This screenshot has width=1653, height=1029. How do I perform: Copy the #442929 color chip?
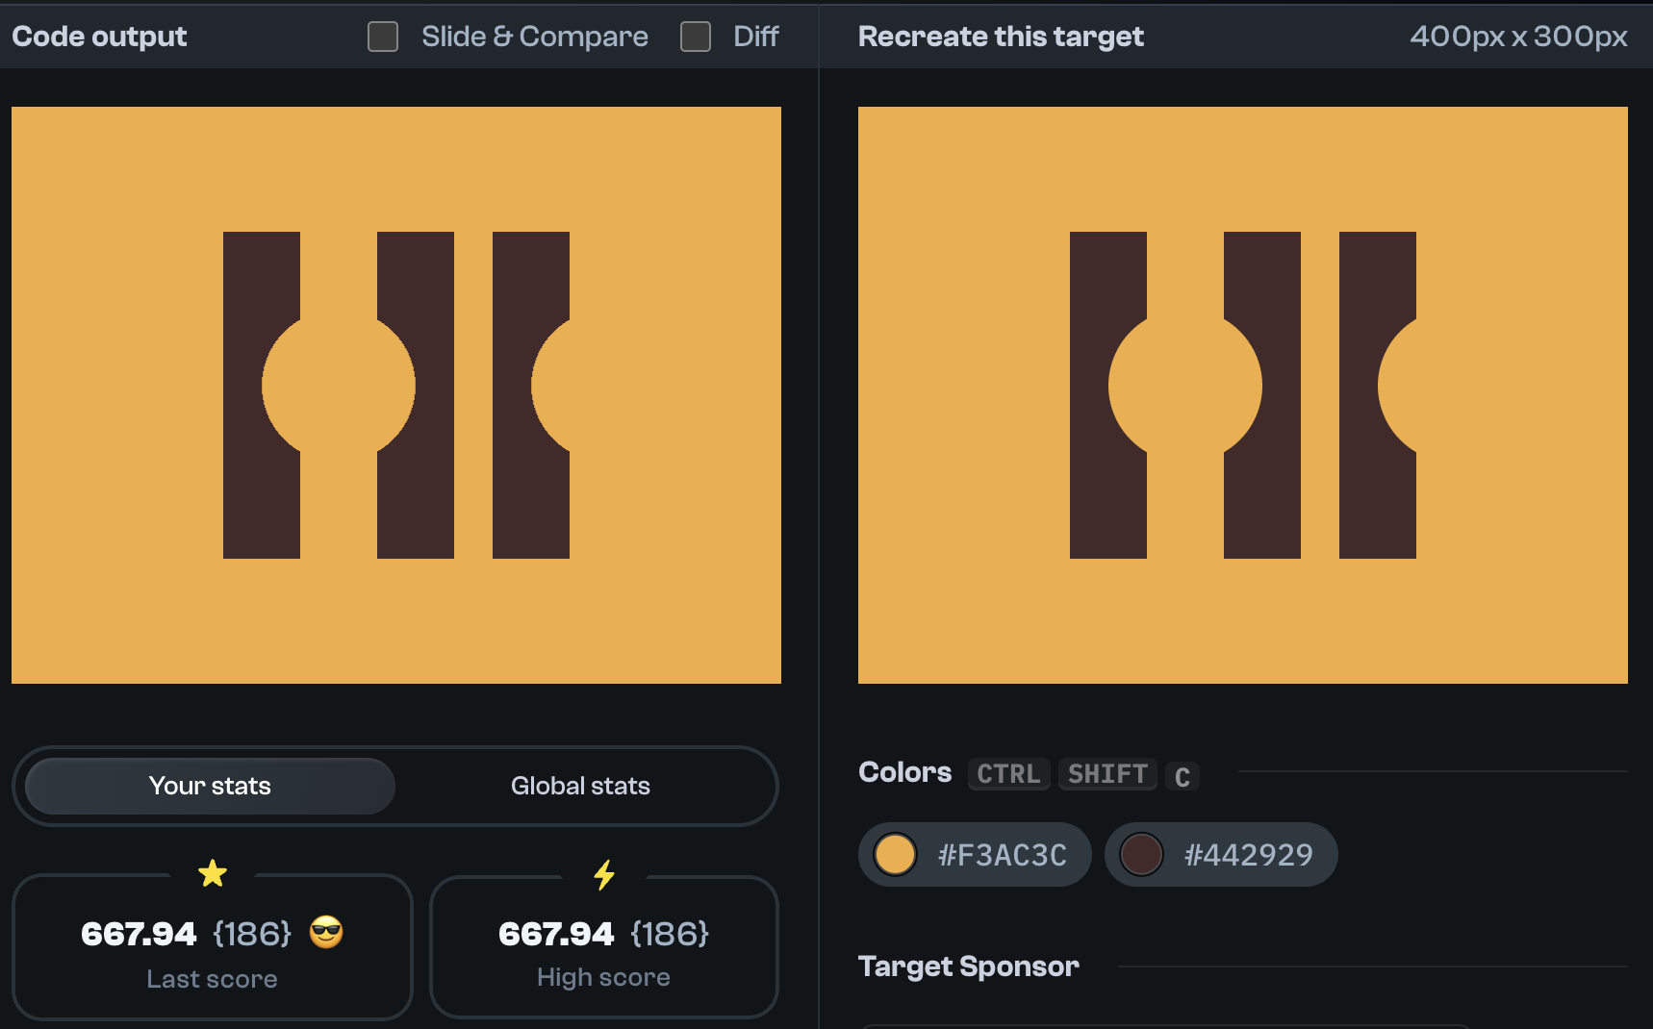[x=1221, y=854]
